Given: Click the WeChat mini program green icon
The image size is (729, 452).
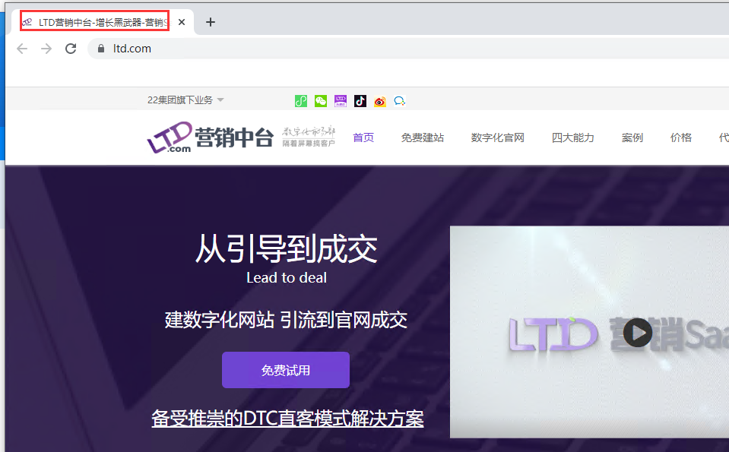Looking at the screenshot, I should [x=301, y=101].
